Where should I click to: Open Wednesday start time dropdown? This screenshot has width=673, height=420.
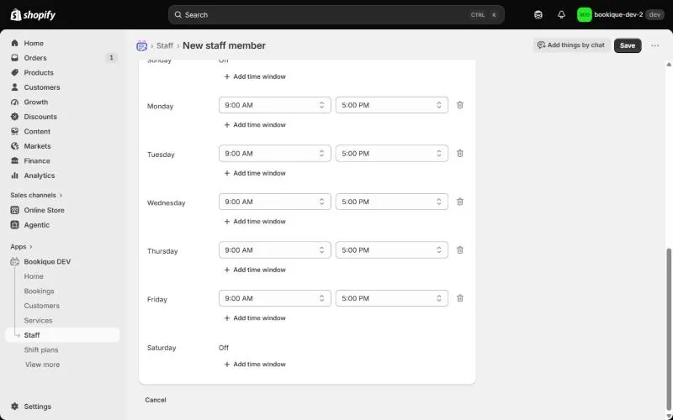click(x=275, y=202)
